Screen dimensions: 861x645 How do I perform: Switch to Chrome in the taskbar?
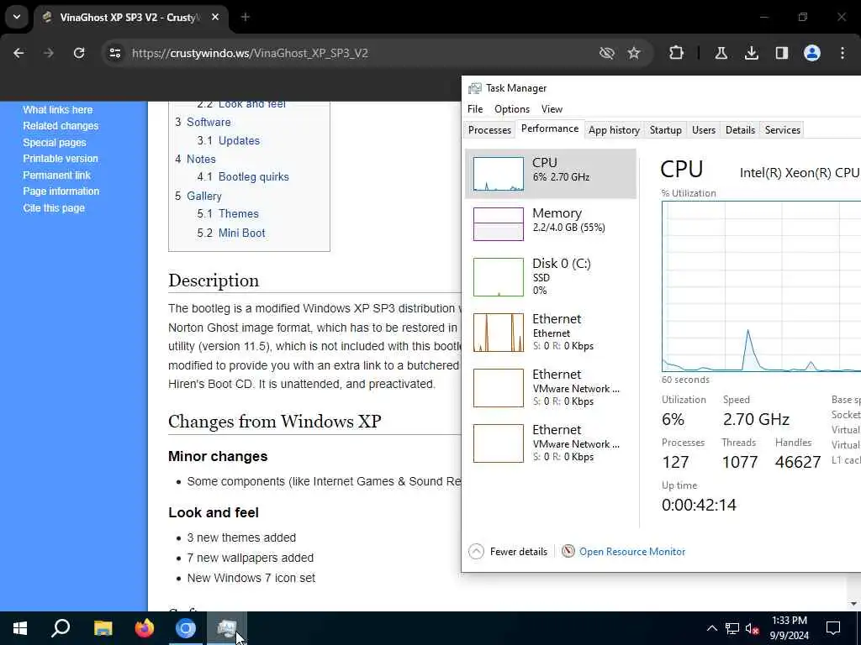[186, 628]
